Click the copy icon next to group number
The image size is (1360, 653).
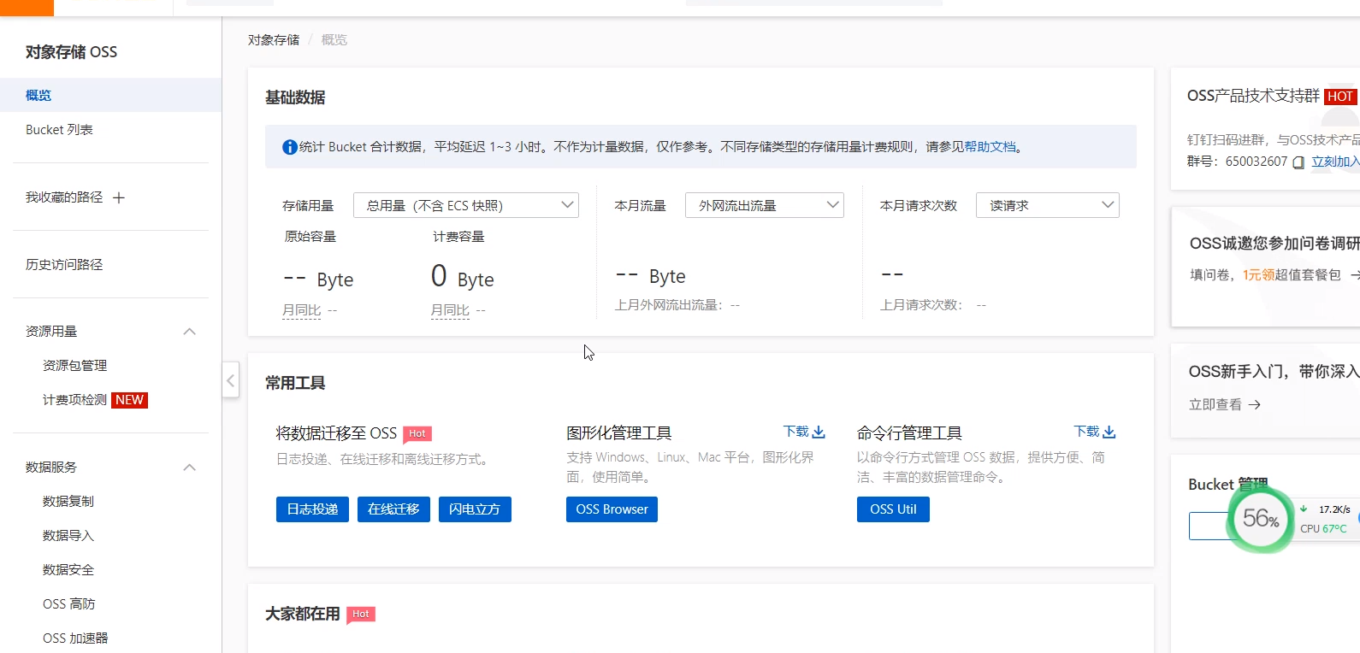point(1298,162)
